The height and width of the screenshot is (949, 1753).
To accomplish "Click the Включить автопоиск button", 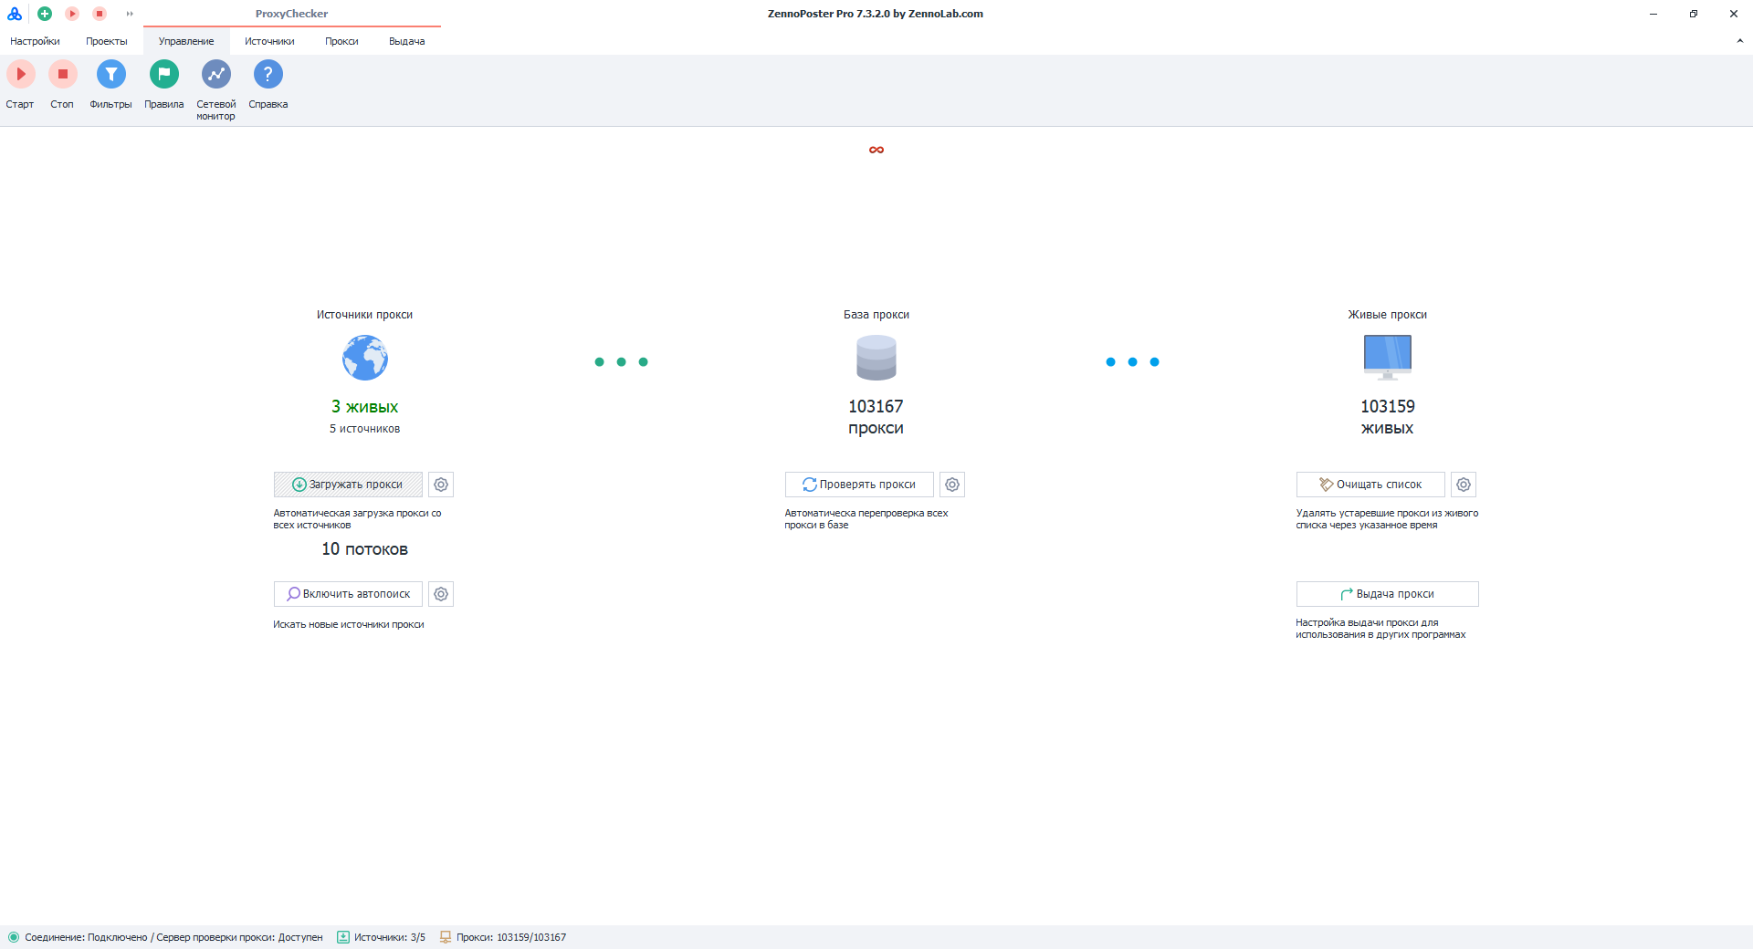I will pos(348,594).
